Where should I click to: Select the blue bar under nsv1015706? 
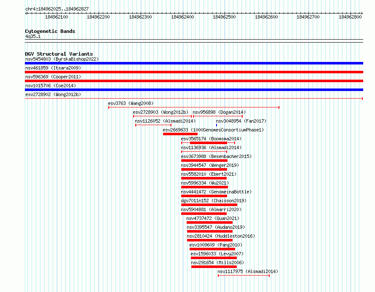[194, 90]
